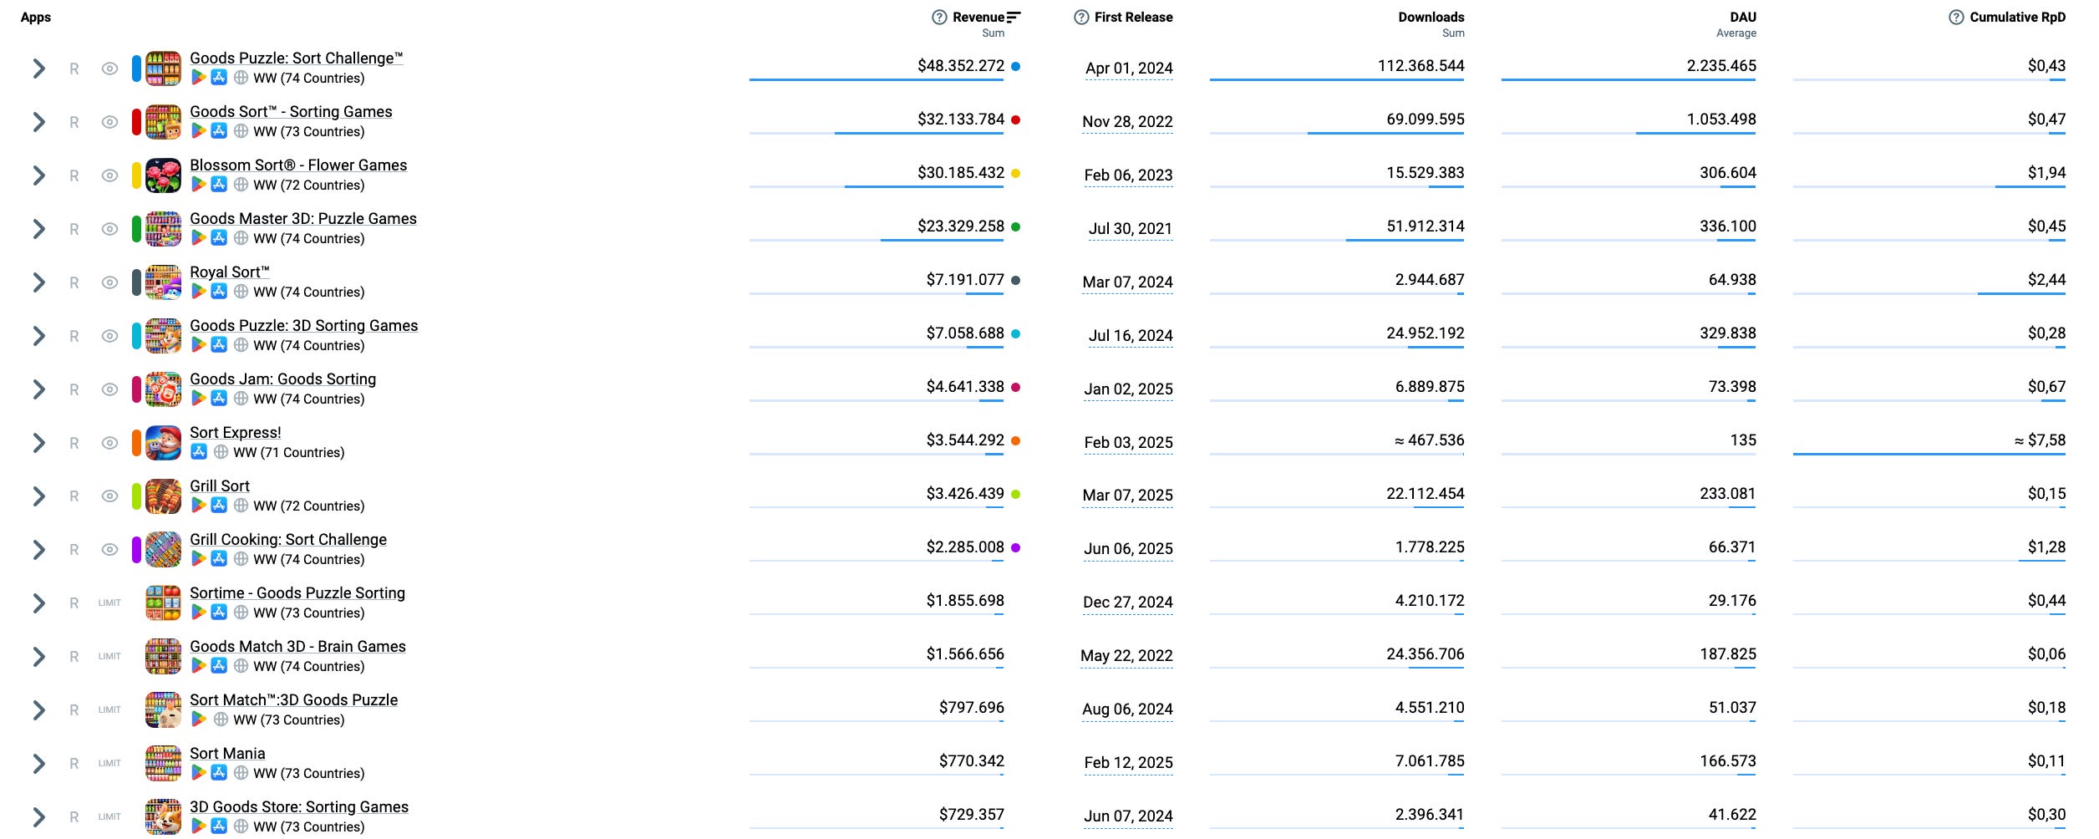Screen dimensions: 2099x839
Task: Open App Store icon for Goods Match 3D
Action: click(x=219, y=666)
